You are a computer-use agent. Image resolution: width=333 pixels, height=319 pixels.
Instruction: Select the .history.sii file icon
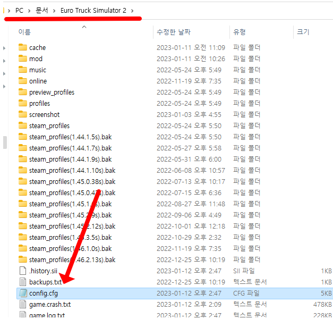pos(22,271)
